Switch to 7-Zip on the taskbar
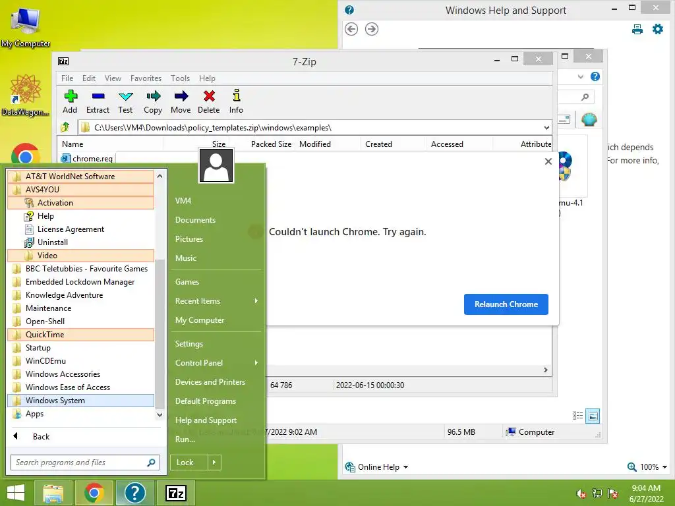This screenshot has width=675, height=506. (x=175, y=493)
